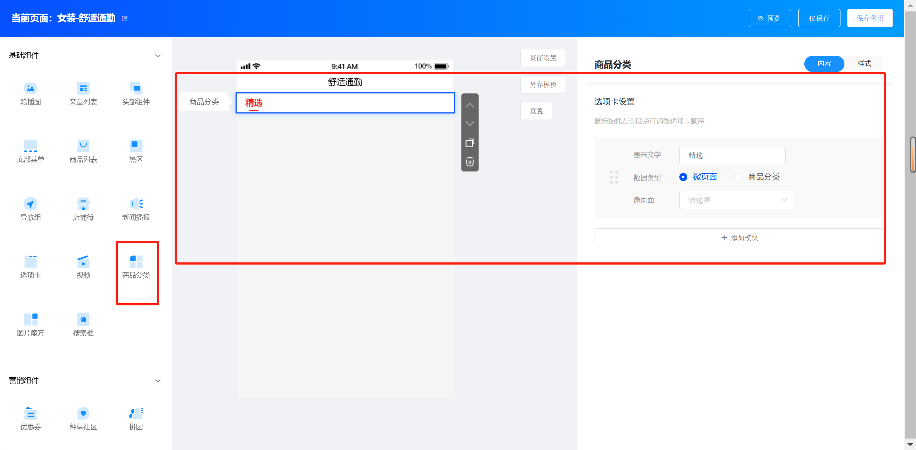Add the 视频 video component
The width and height of the screenshot is (916, 450).
coord(83,267)
